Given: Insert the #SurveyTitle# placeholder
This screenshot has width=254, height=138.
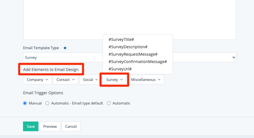Looking at the screenshot, I should [121, 39].
